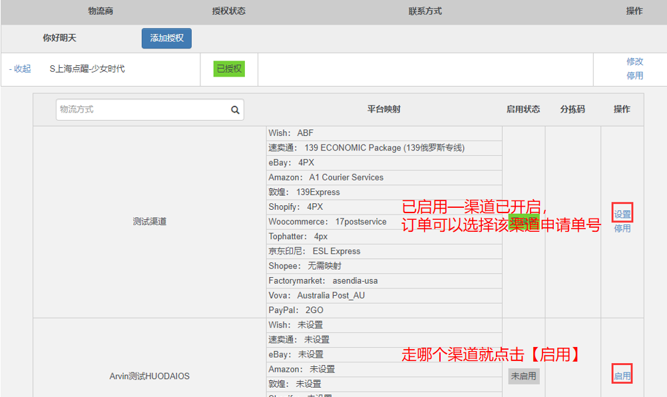The image size is (667, 397).
Task: Click the green 已授权 status badge
Action: [229, 69]
